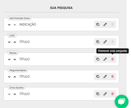Edit the CSAT question
131x108 pixels.
[x=105, y=42]
